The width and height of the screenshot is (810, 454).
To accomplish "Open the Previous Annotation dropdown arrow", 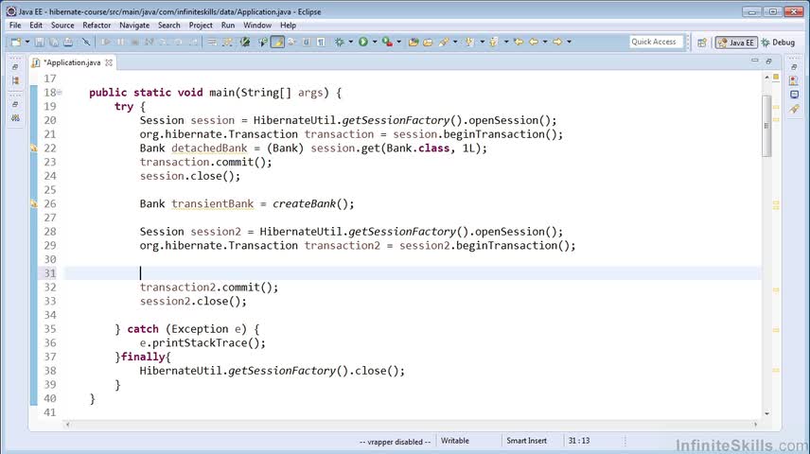I will click(506, 42).
